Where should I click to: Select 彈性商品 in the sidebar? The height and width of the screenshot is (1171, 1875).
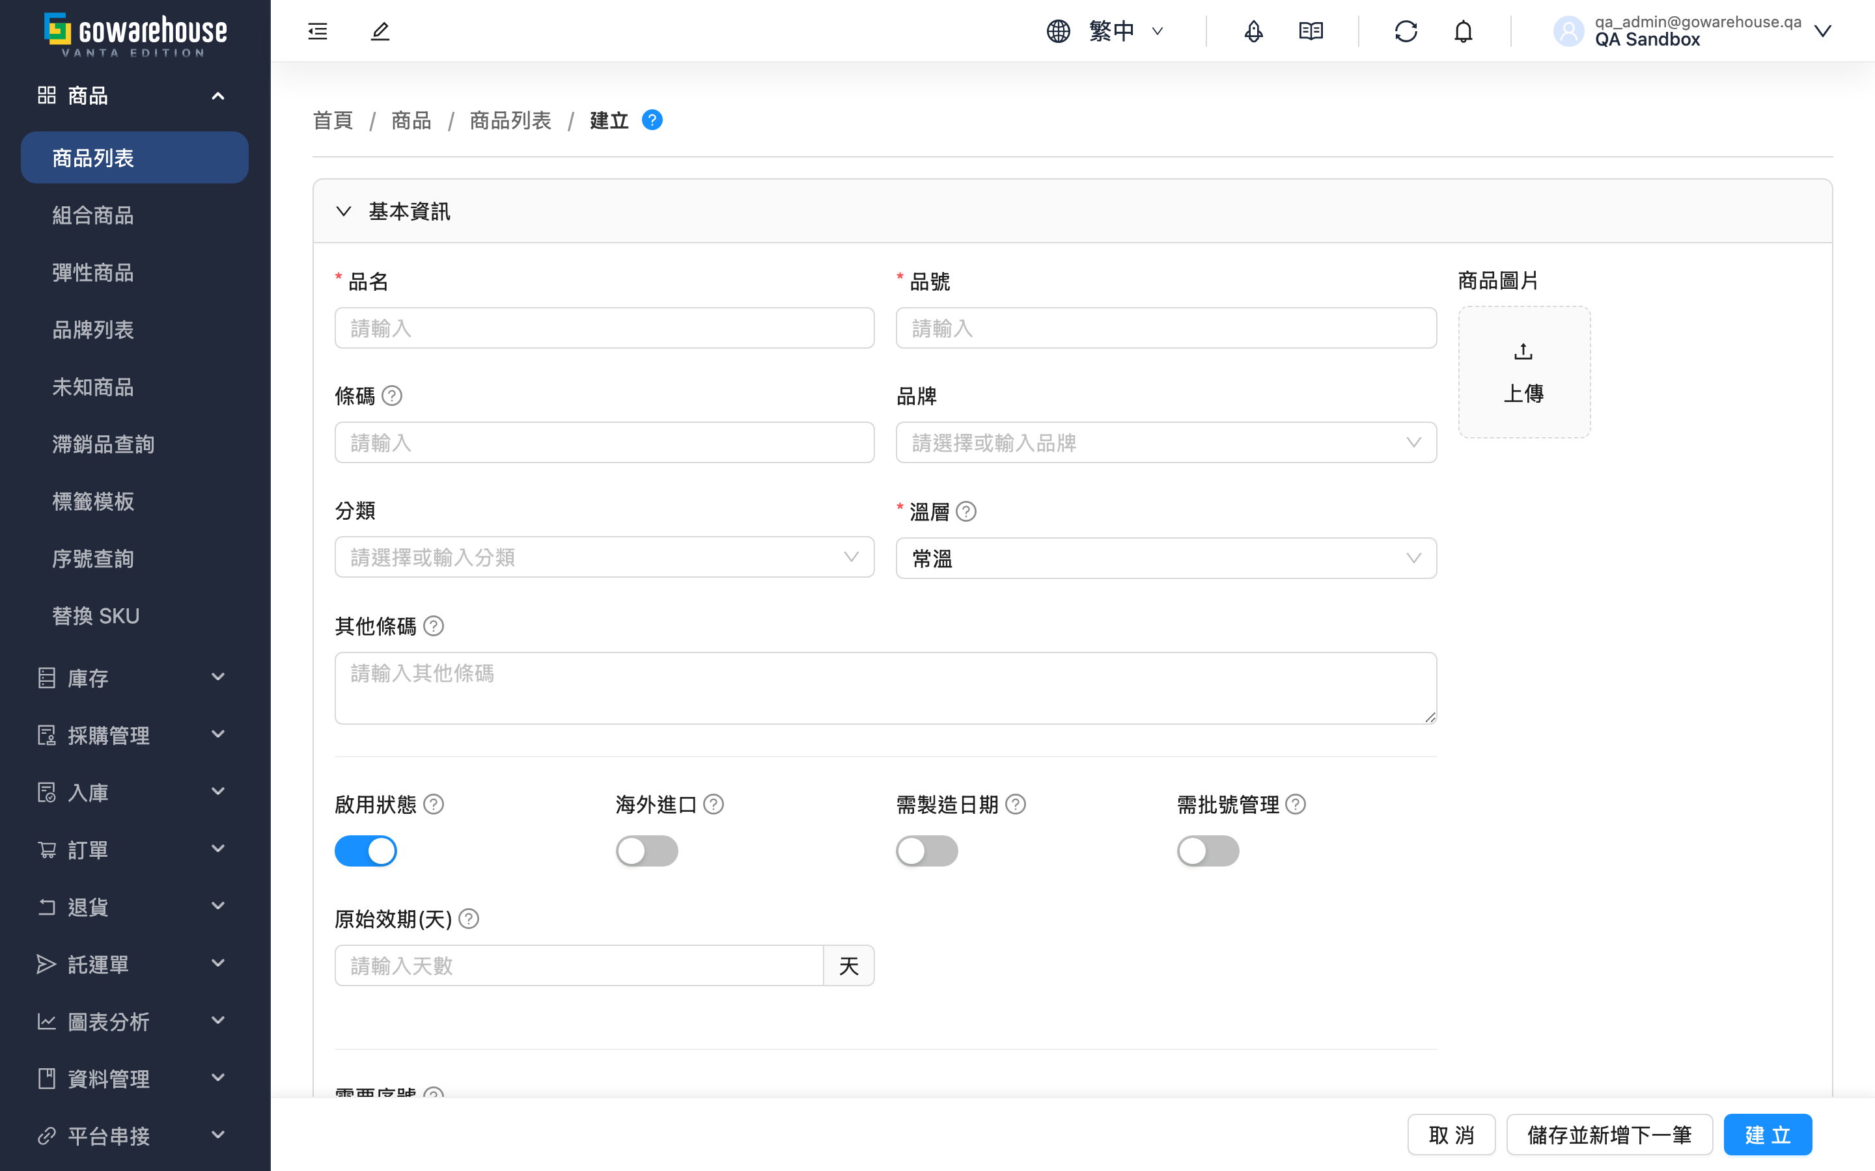[x=135, y=272]
